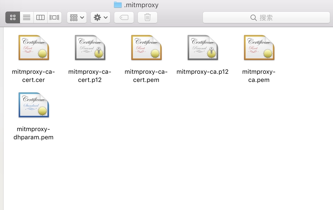Image resolution: width=333 pixels, height=210 pixels.
Task: Click the mitmproxy-ca-cert.cer filename label
Action: tap(33, 76)
